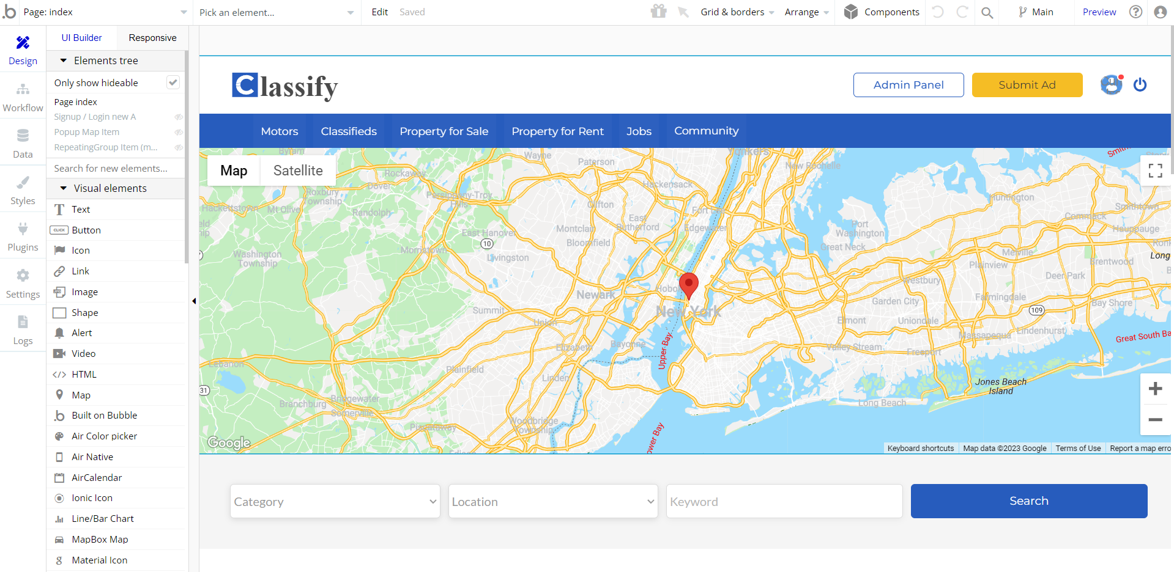Select the Alert visual element
The image size is (1174, 572).
(116, 333)
